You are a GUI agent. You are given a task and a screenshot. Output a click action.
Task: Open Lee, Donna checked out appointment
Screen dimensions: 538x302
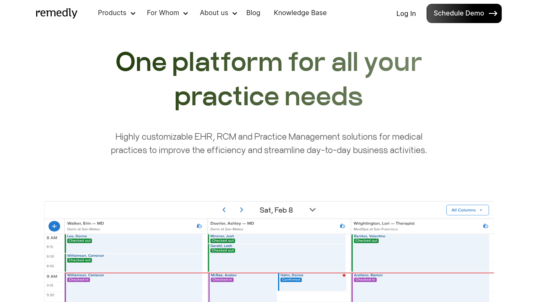(x=134, y=243)
